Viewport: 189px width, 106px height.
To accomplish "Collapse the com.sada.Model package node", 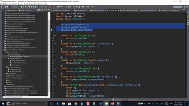I will pyautogui.click(x=7, y=58).
